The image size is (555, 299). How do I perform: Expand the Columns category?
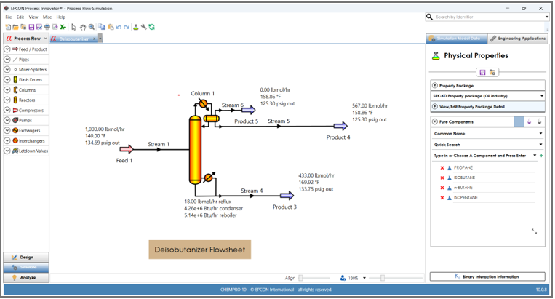point(7,90)
